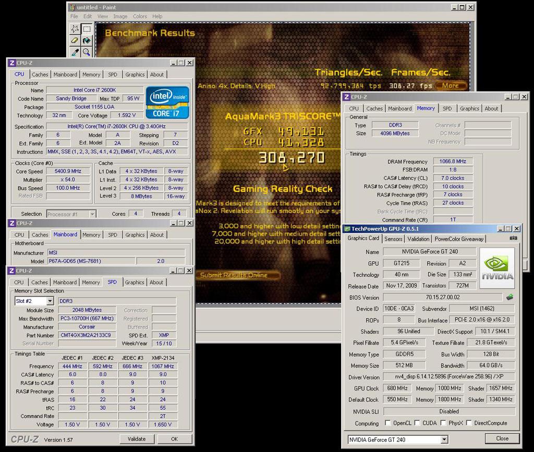Click the Manufacturer field showing Corsair
The image size is (534, 452).
point(87,327)
